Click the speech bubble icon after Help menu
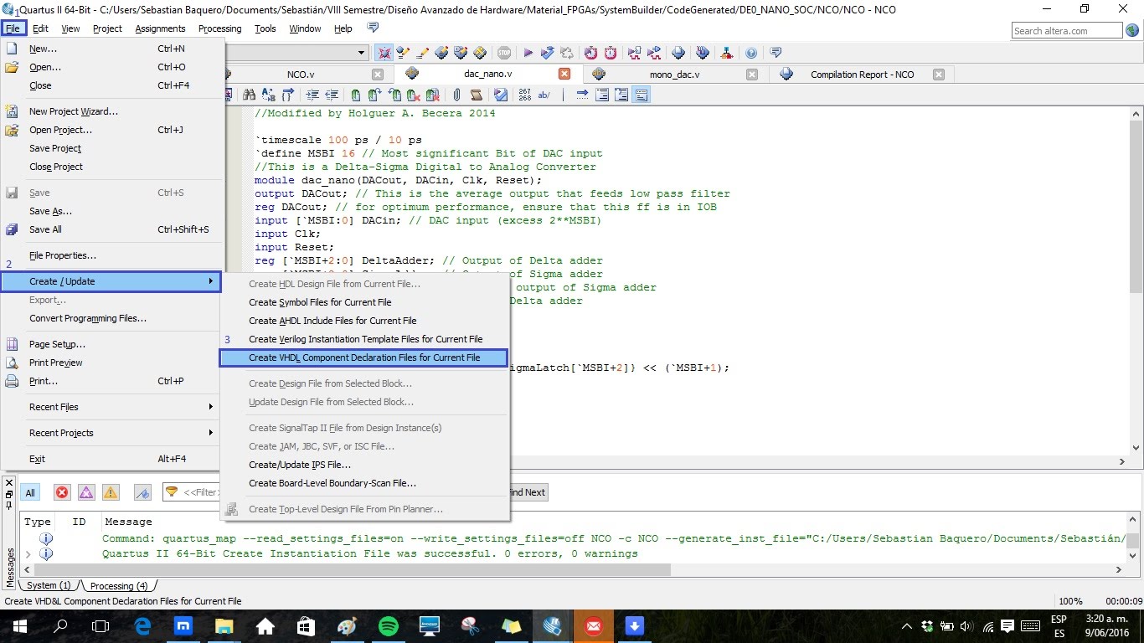This screenshot has height=643, width=1144. click(373, 28)
